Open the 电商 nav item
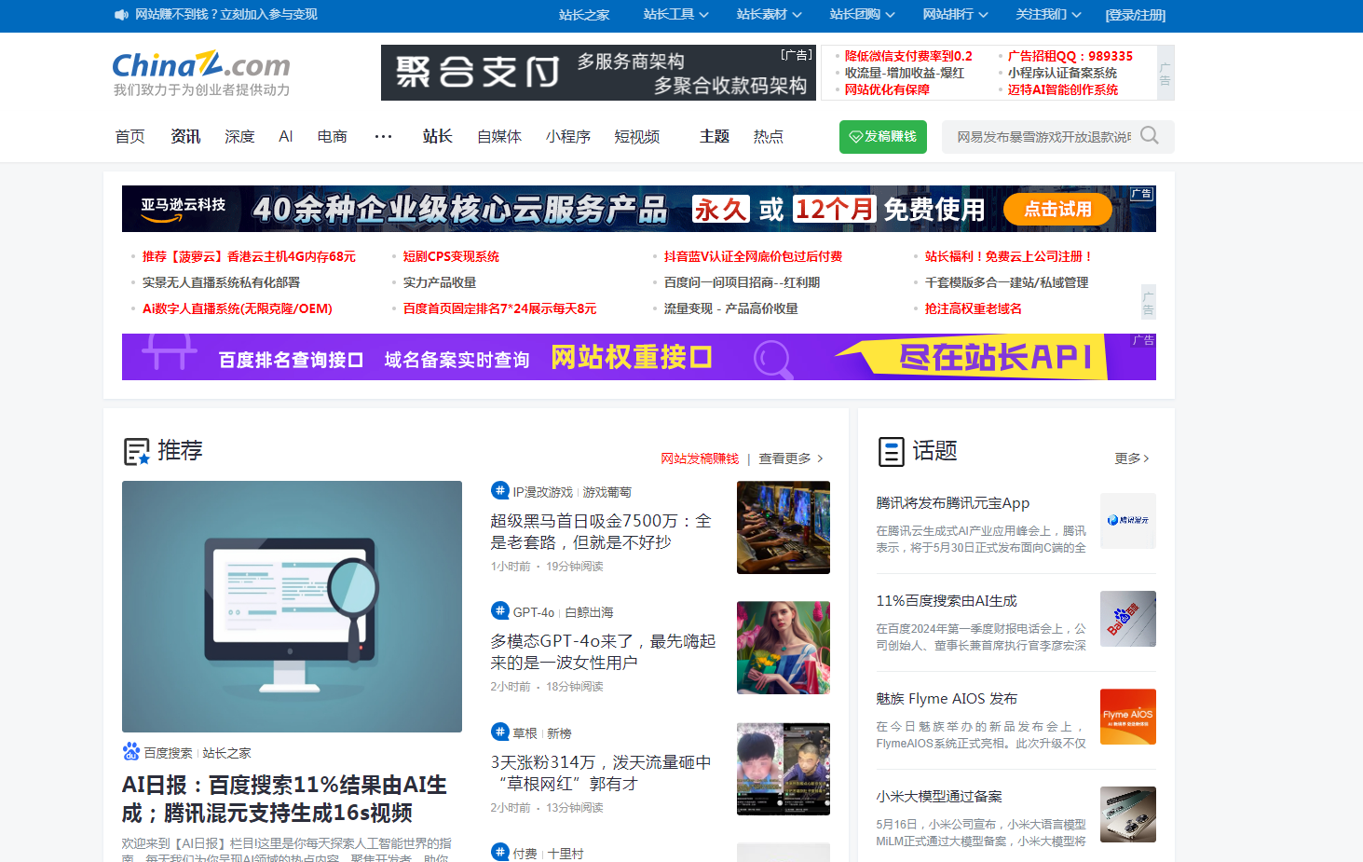1363x862 pixels. coord(333,136)
